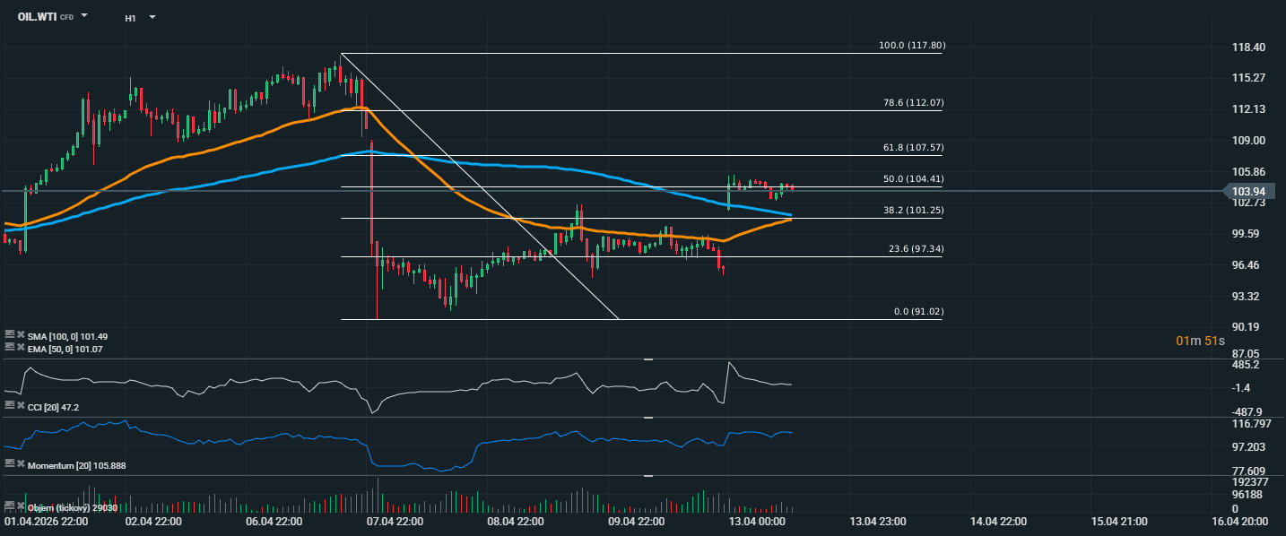This screenshot has height=536, width=1286.
Task: Open settings icon for EMA indicator
Action: (x=10, y=347)
